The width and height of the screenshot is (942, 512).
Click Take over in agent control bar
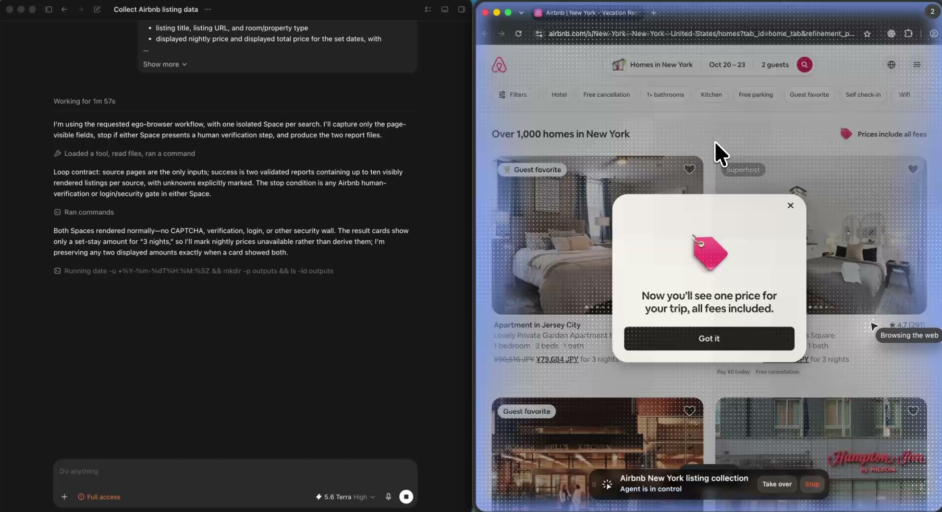click(777, 484)
